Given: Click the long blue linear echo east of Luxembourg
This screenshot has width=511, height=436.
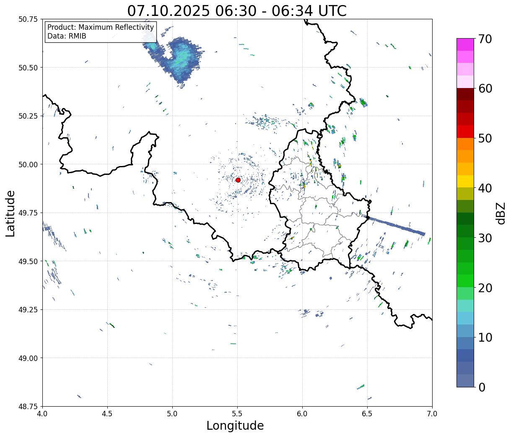Looking at the screenshot, I should pos(396,226).
